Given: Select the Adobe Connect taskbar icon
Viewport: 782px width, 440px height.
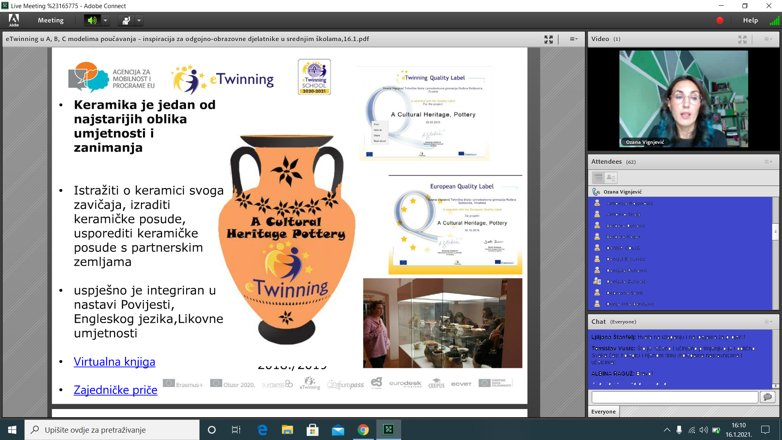Looking at the screenshot, I should pos(389,430).
